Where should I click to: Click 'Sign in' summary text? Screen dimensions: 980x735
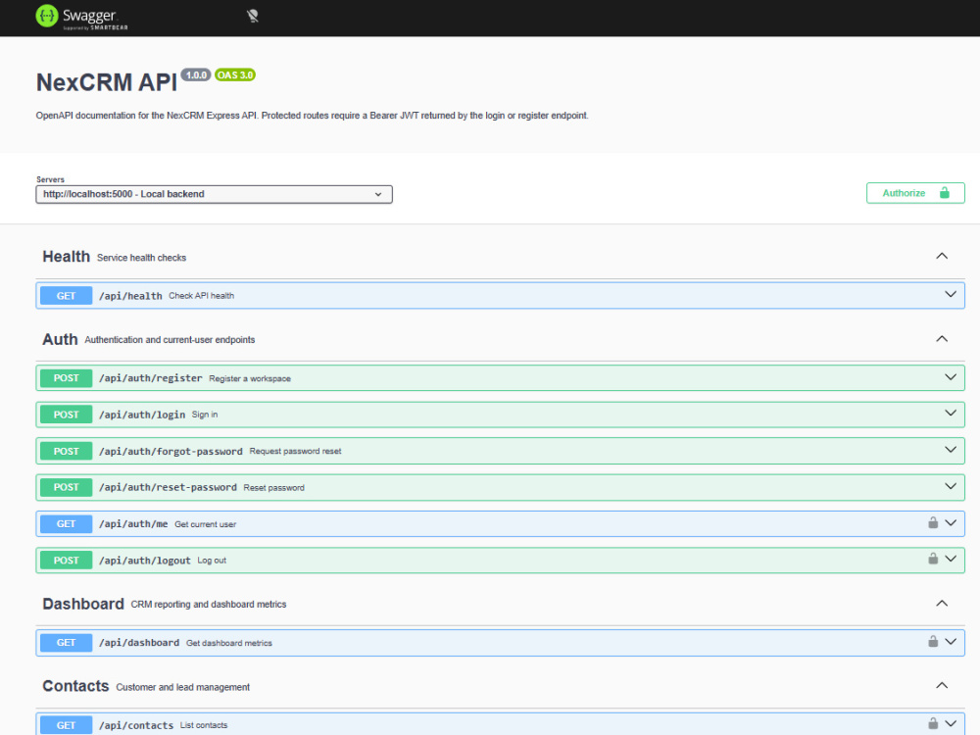pyautogui.click(x=205, y=415)
